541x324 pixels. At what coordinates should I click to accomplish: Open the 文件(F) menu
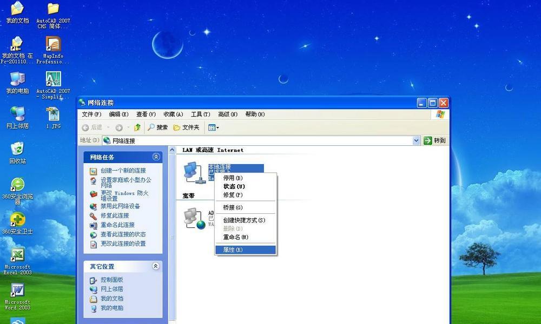[91, 114]
